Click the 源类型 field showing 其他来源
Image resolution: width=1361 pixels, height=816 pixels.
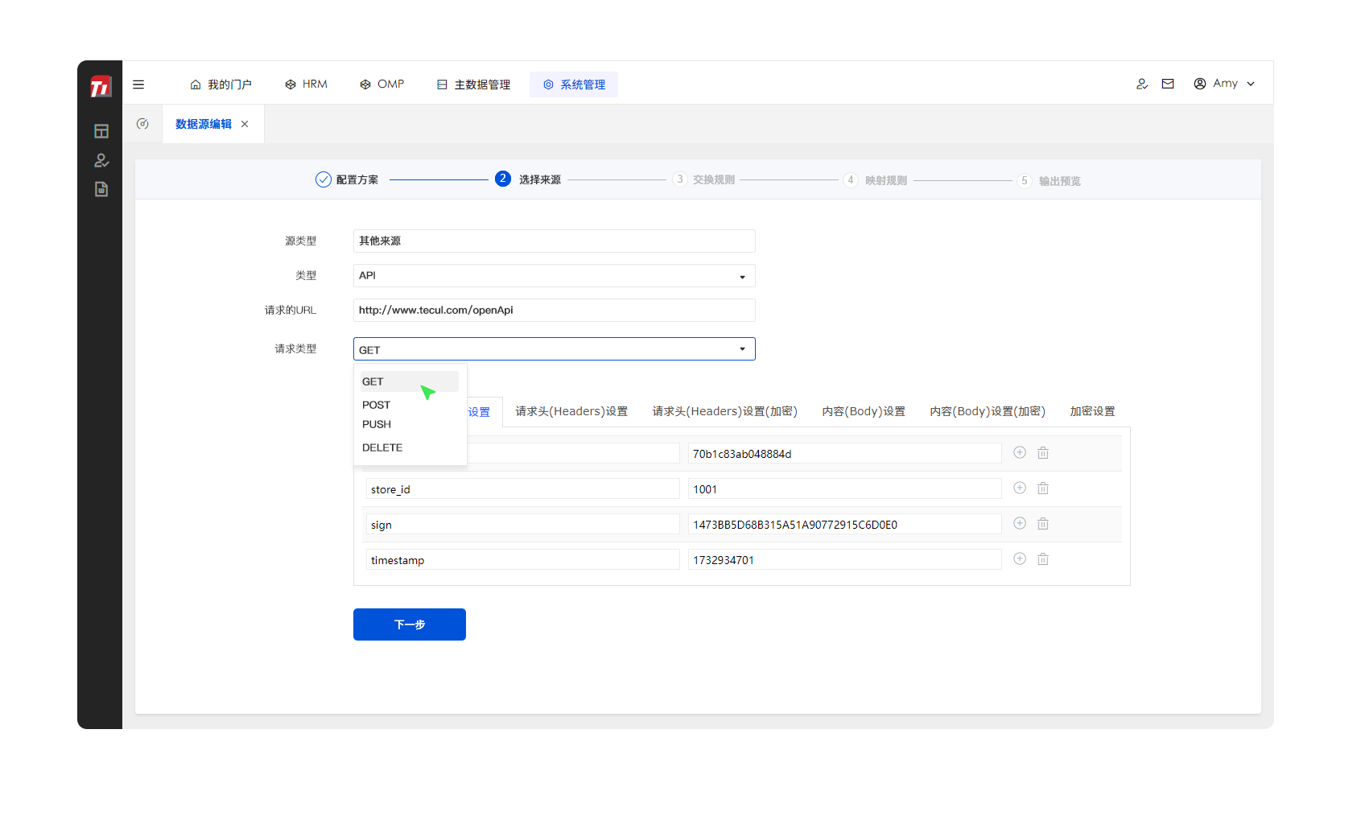(555, 241)
